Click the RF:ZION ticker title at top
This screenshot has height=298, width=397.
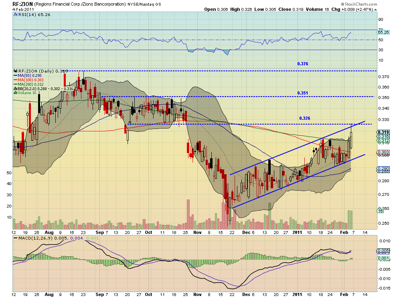click(22, 4)
